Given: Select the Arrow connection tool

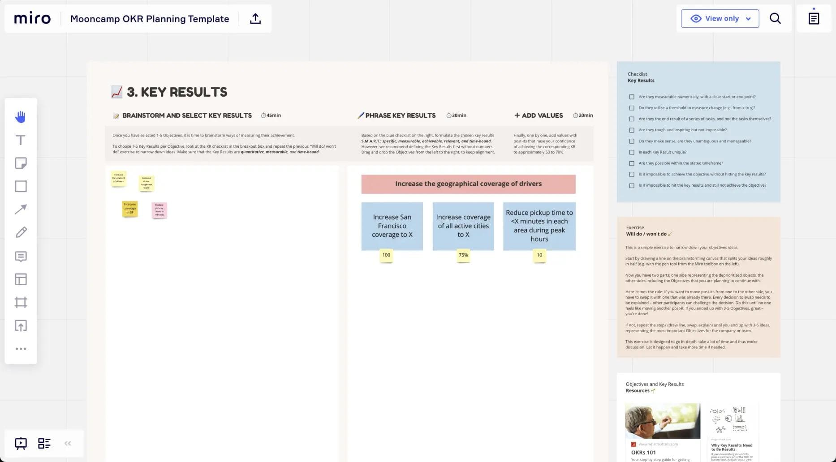Looking at the screenshot, I should [x=20, y=210].
